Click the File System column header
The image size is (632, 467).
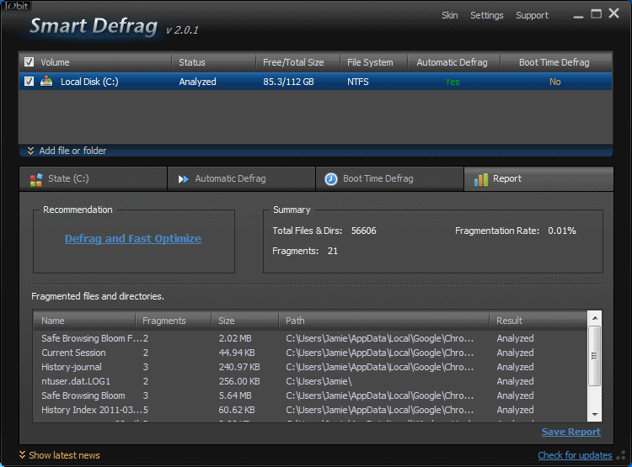[x=374, y=62]
